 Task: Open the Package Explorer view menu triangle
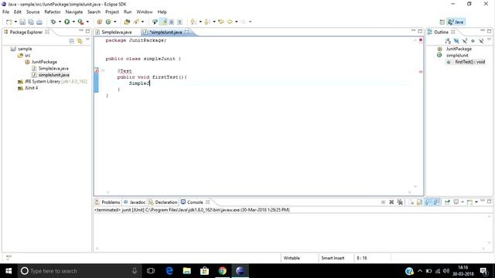(87, 39)
